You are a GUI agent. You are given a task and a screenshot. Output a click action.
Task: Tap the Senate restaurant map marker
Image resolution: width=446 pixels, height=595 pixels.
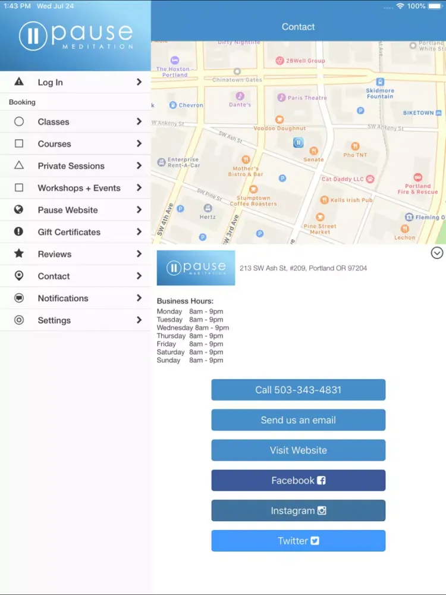313,151
